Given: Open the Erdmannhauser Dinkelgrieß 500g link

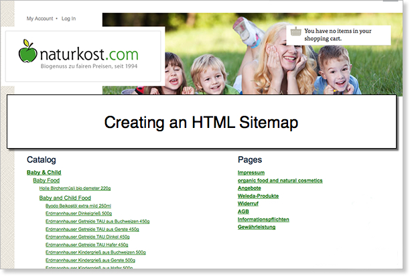Looking at the screenshot, I should 78,213.
